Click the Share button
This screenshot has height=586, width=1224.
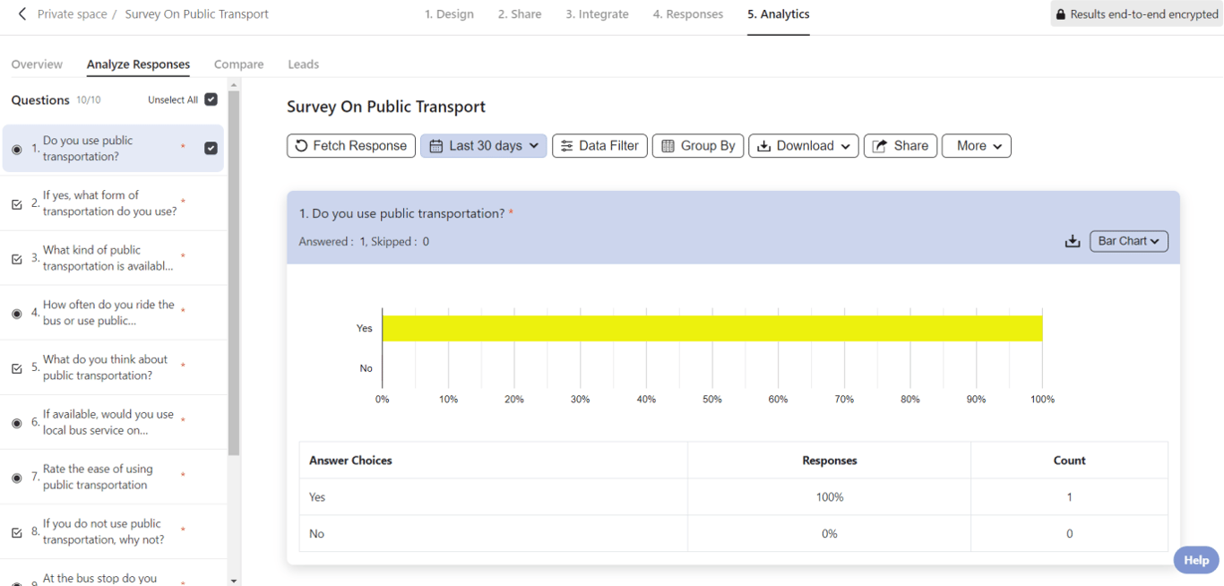point(901,146)
